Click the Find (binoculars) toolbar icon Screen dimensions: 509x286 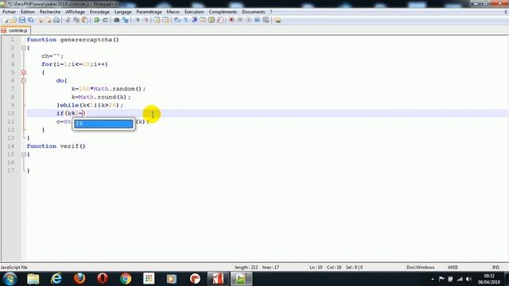(x=117, y=20)
